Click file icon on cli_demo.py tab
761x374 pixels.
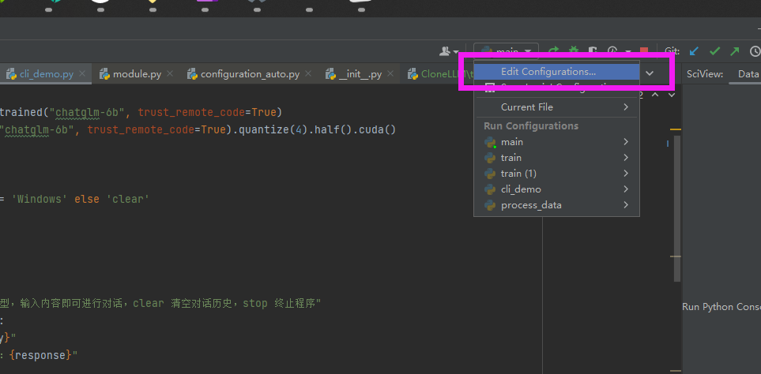pyautogui.click(x=11, y=74)
